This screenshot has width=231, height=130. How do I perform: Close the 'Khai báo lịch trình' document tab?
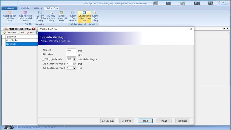[33, 29]
